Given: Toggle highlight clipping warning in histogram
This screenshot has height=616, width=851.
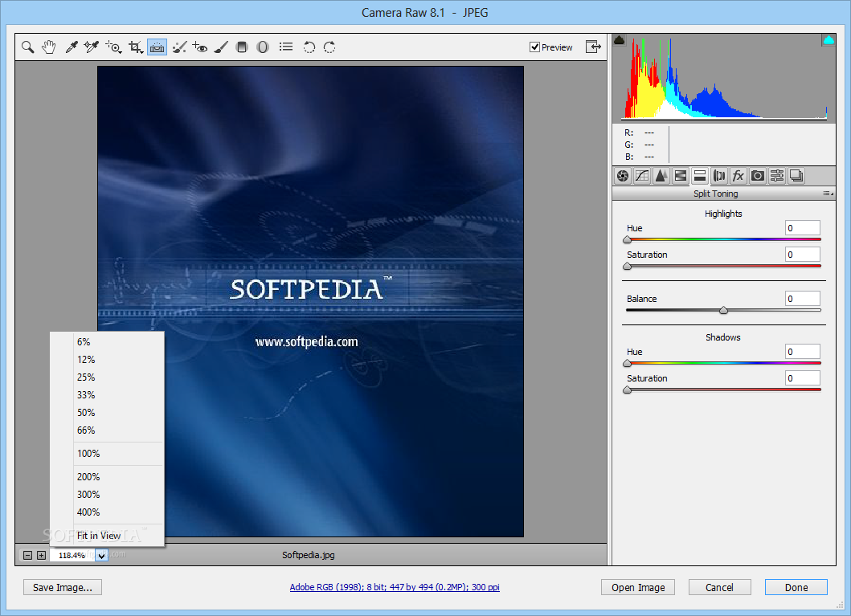Looking at the screenshot, I should pos(828,40).
